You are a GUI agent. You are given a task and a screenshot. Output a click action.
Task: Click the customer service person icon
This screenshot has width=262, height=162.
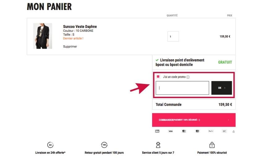(158, 145)
